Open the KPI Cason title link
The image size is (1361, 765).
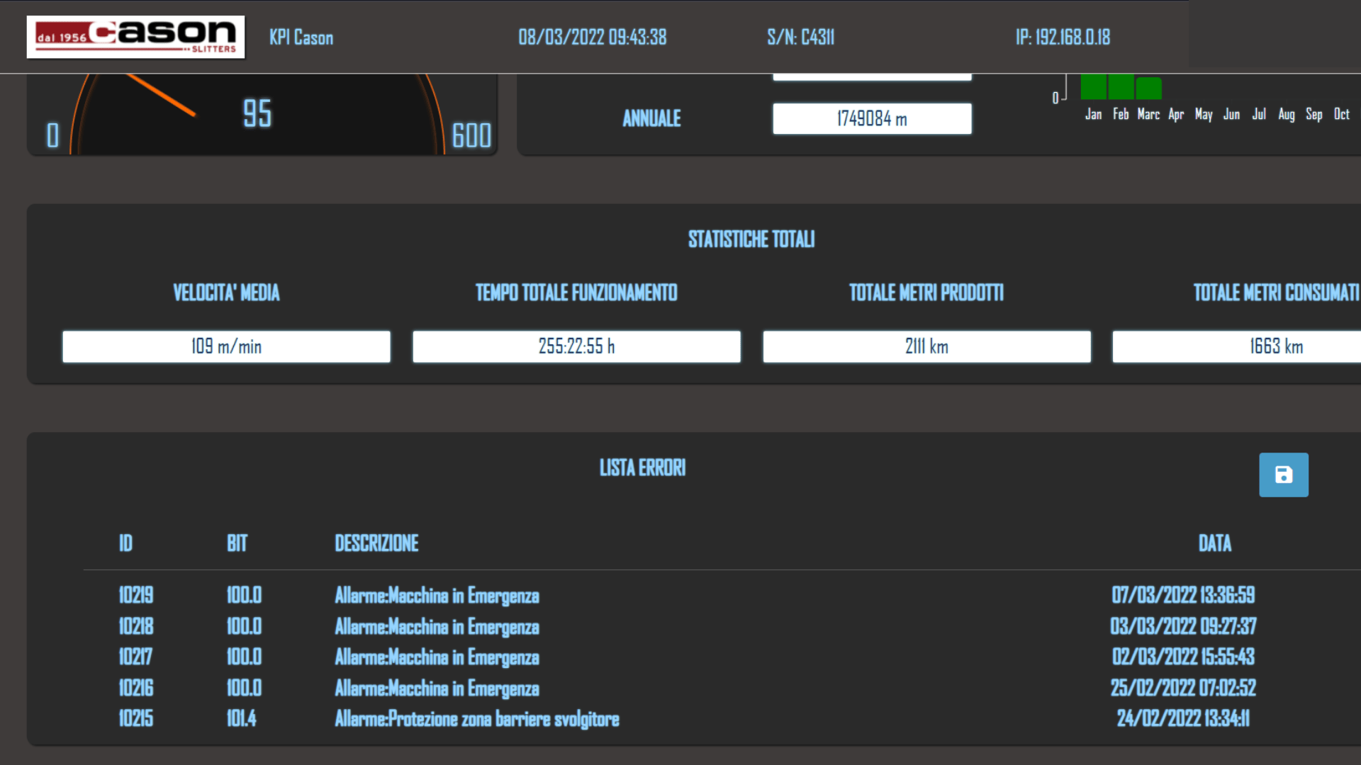[x=301, y=38]
